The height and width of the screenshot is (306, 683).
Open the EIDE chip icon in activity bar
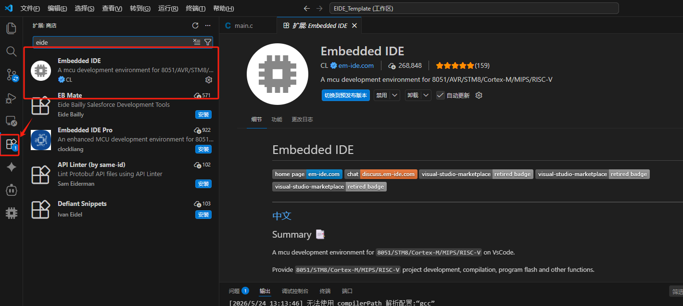pos(11,213)
